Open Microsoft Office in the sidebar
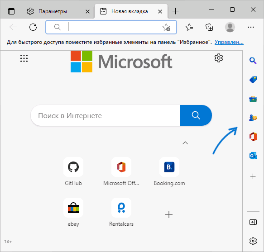This screenshot has height=252, width=264. point(253,137)
